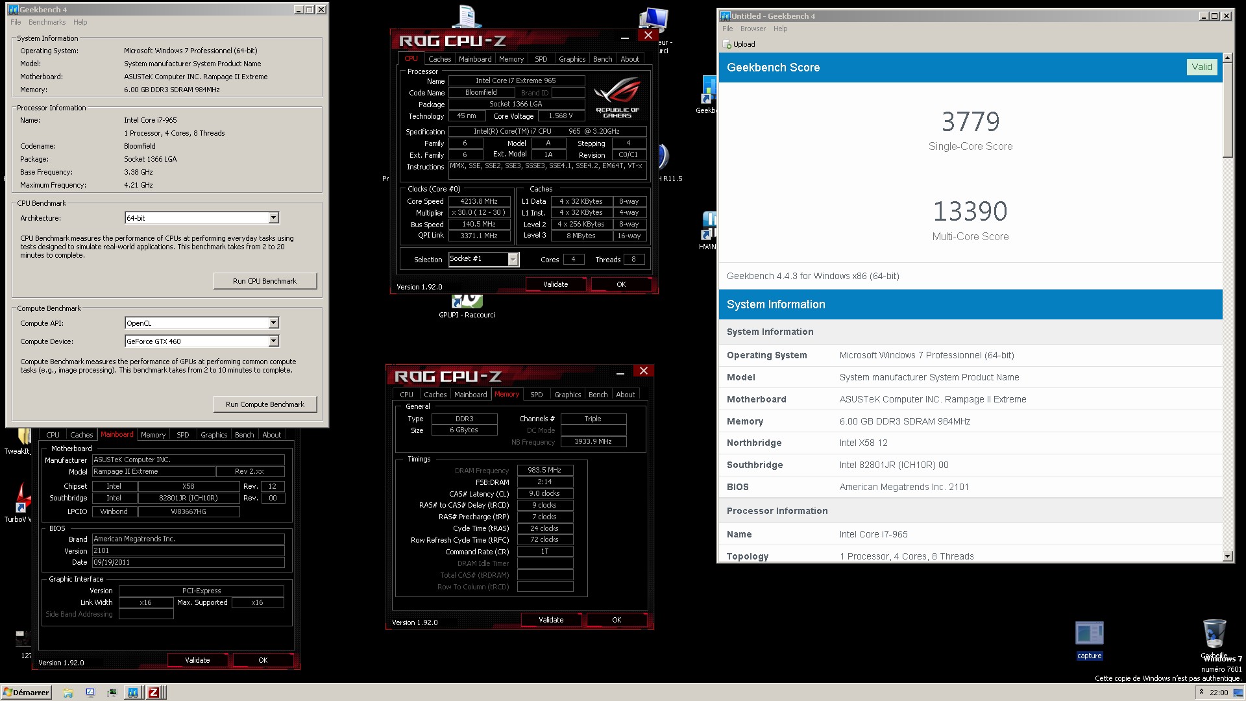The height and width of the screenshot is (701, 1246).
Task: Select Graphics tab in mainboard CPU-Z window
Action: [214, 435]
